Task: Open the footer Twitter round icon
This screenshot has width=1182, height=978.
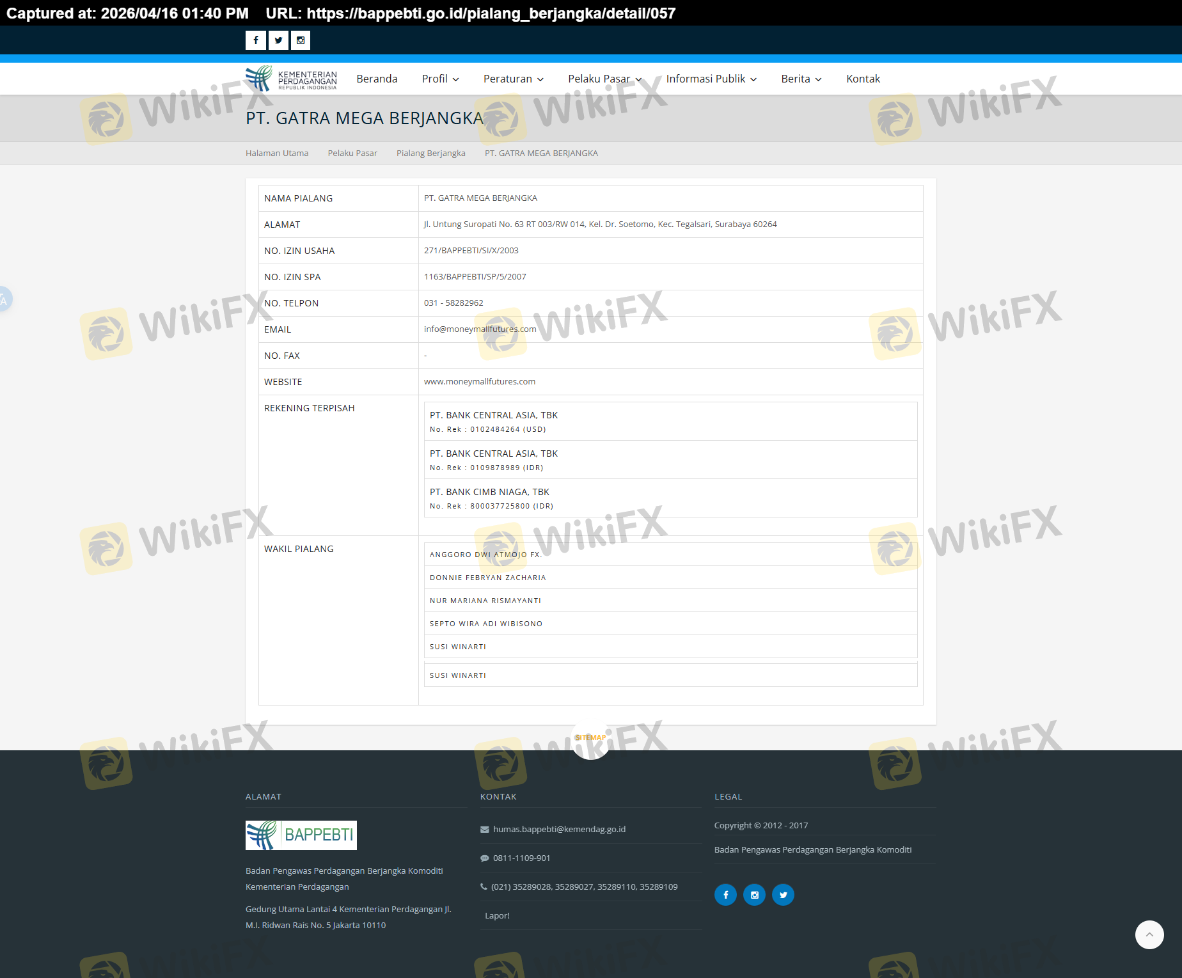Action: 783,895
